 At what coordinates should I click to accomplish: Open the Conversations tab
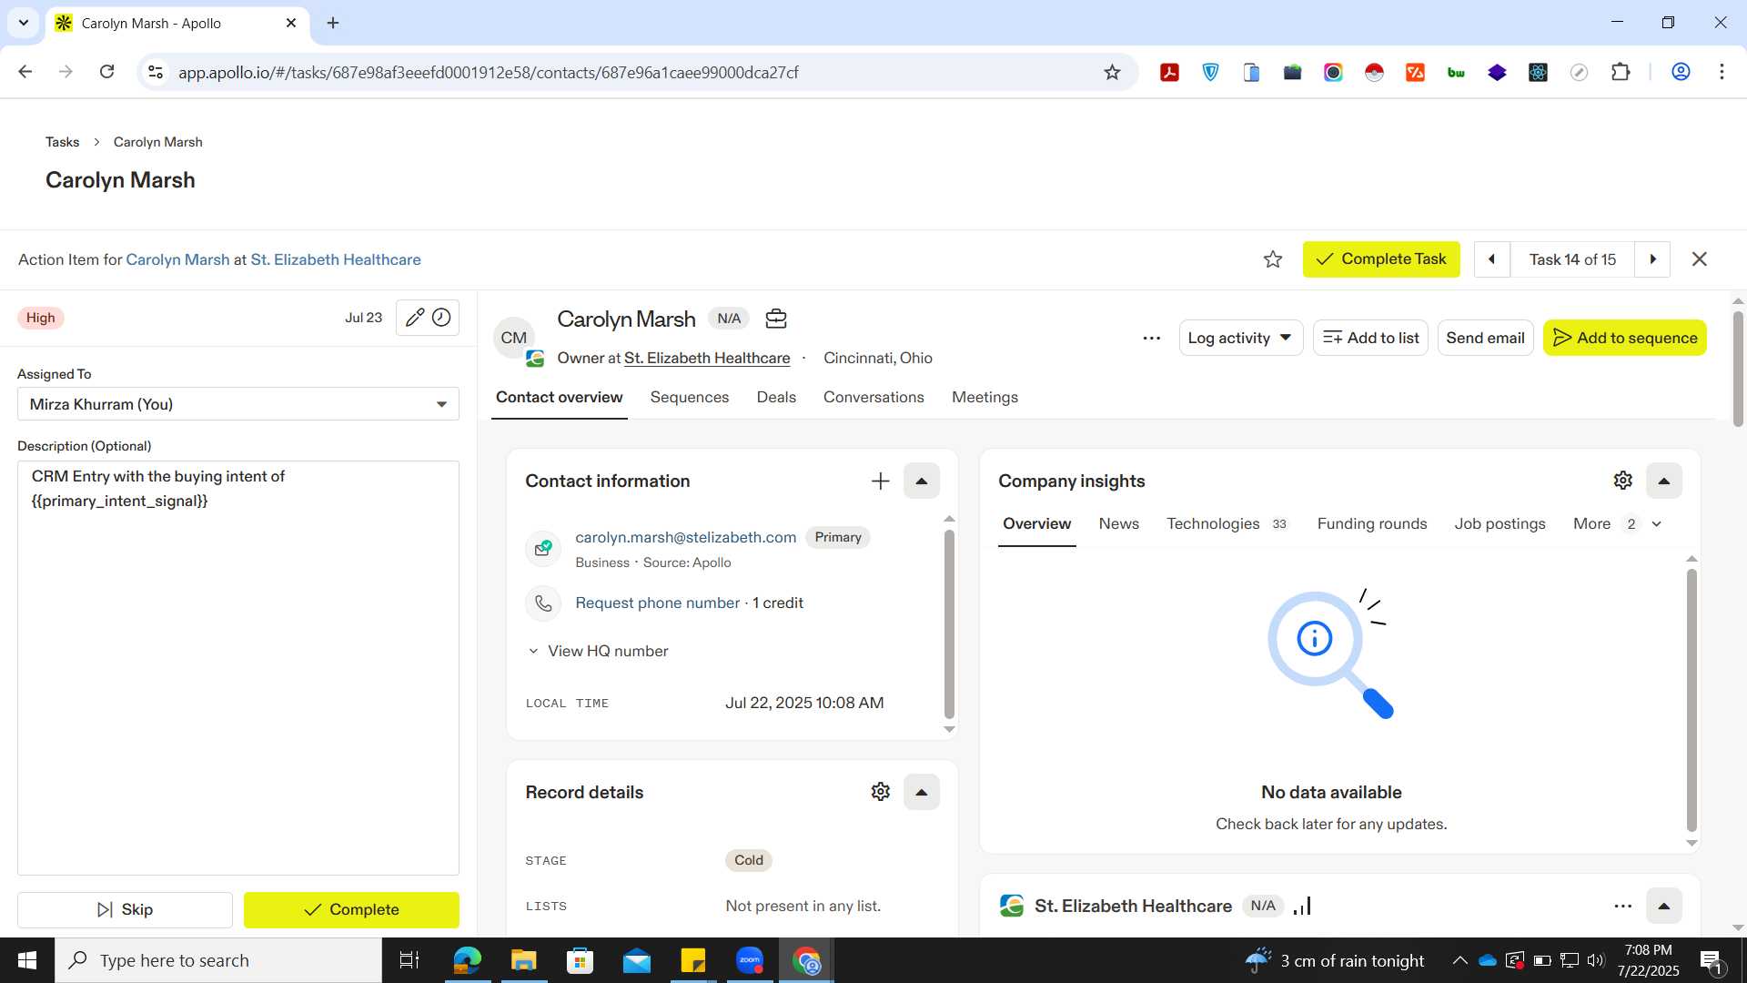[x=873, y=397]
